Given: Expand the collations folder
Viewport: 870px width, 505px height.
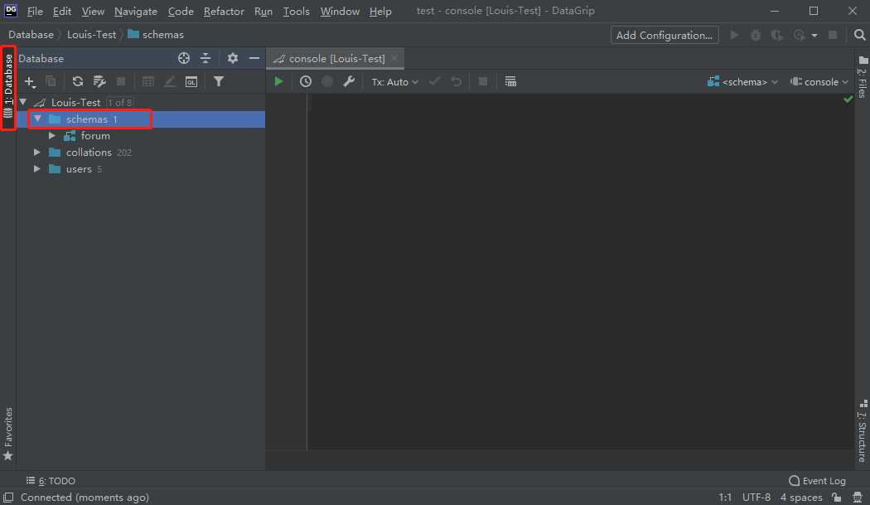Looking at the screenshot, I should click(x=37, y=153).
